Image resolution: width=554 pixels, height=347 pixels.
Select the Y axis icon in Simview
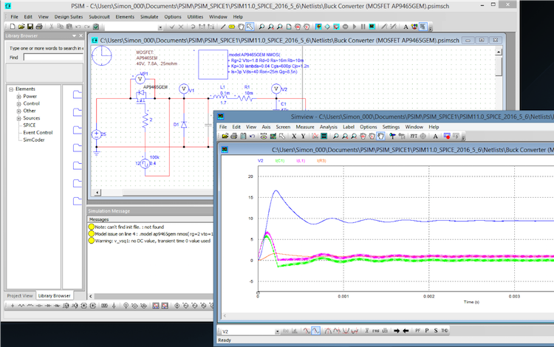tap(304, 137)
